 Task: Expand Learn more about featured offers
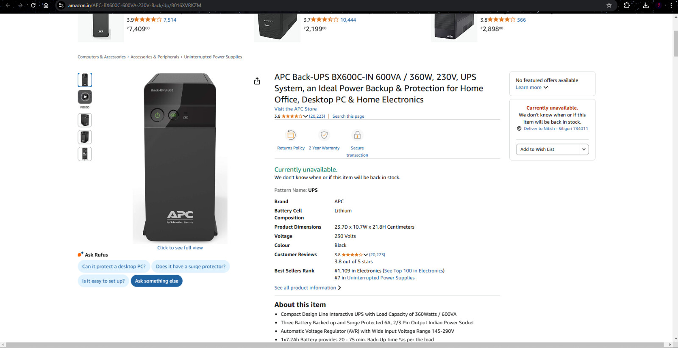coord(532,88)
